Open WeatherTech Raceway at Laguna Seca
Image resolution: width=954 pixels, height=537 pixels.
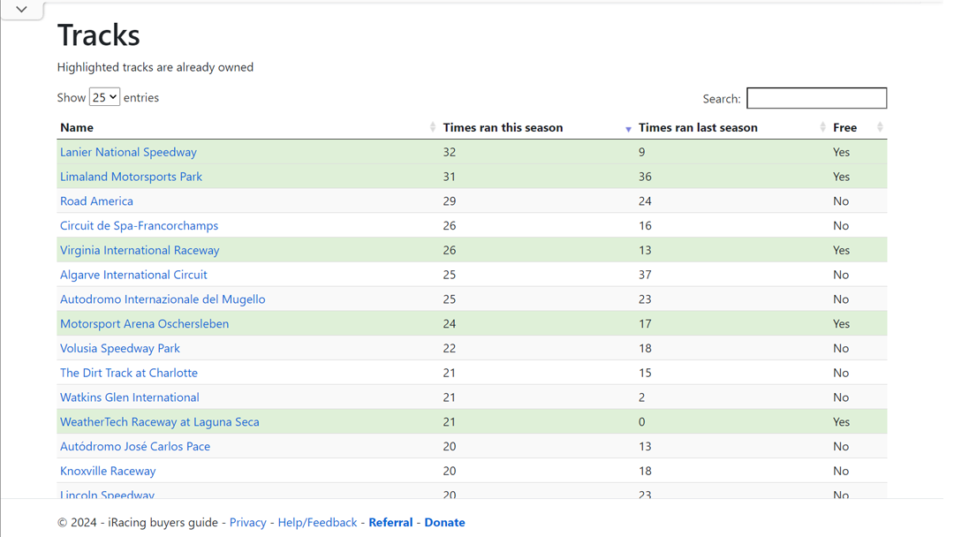tap(159, 422)
